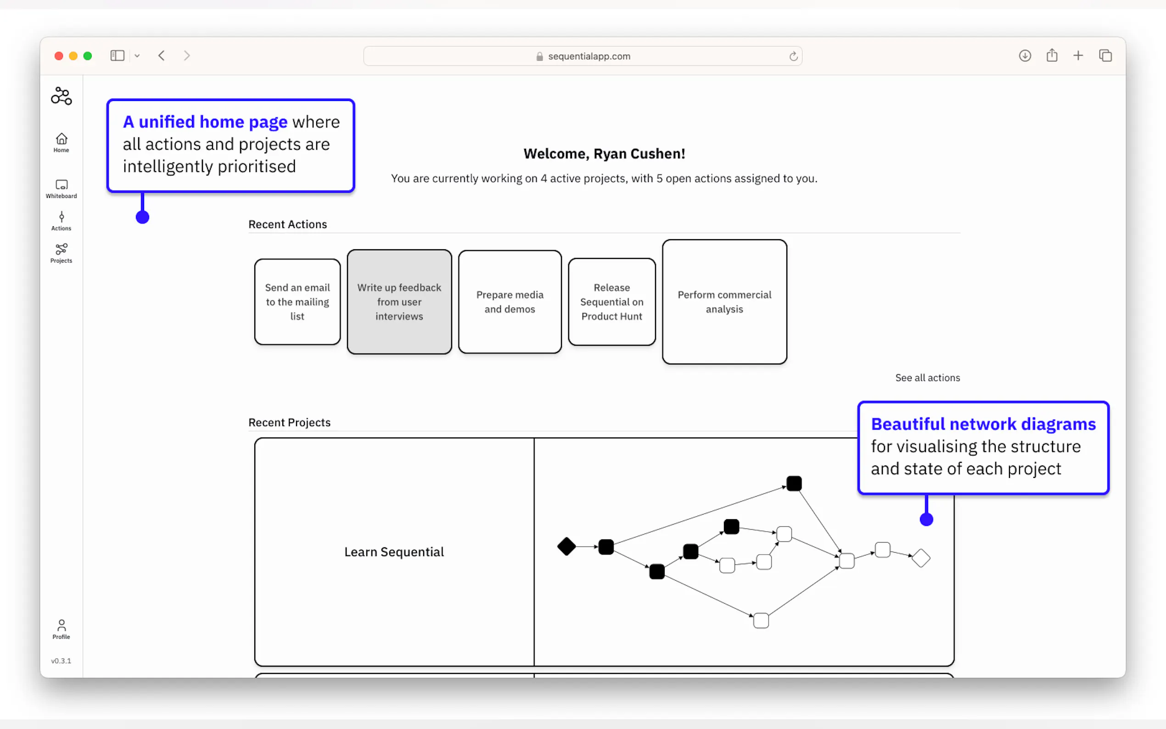The image size is (1166, 729).
Task: Go forward to next page
Action: (x=187, y=56)
